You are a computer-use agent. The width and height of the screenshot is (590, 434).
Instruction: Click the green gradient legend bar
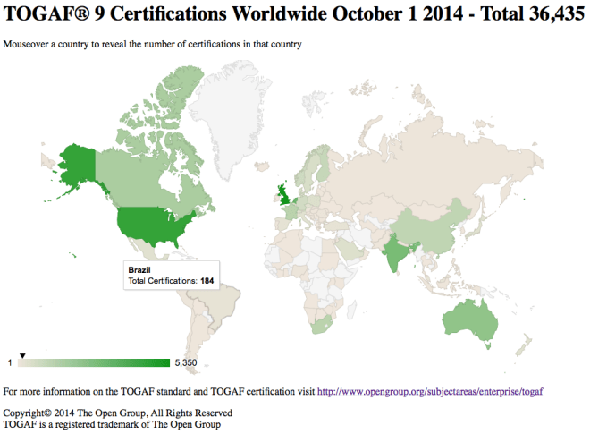tap(94, 362)
